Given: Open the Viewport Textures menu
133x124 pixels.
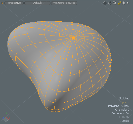Looking at the screenshot, I should click(64, 3).
